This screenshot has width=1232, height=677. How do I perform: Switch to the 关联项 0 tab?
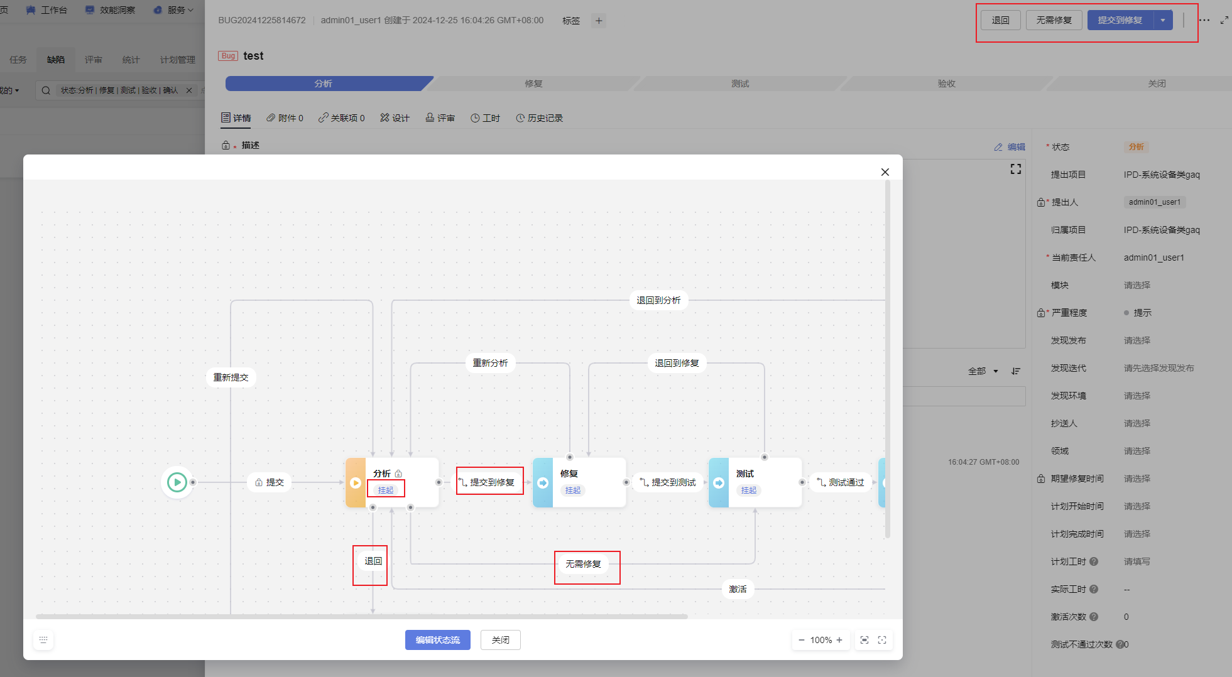pos(341,118)
